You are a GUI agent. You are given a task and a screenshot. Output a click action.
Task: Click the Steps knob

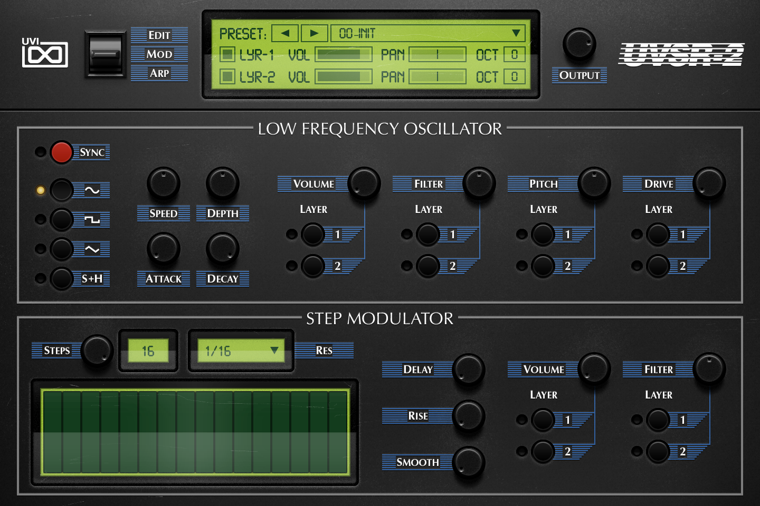click(98, 351)
